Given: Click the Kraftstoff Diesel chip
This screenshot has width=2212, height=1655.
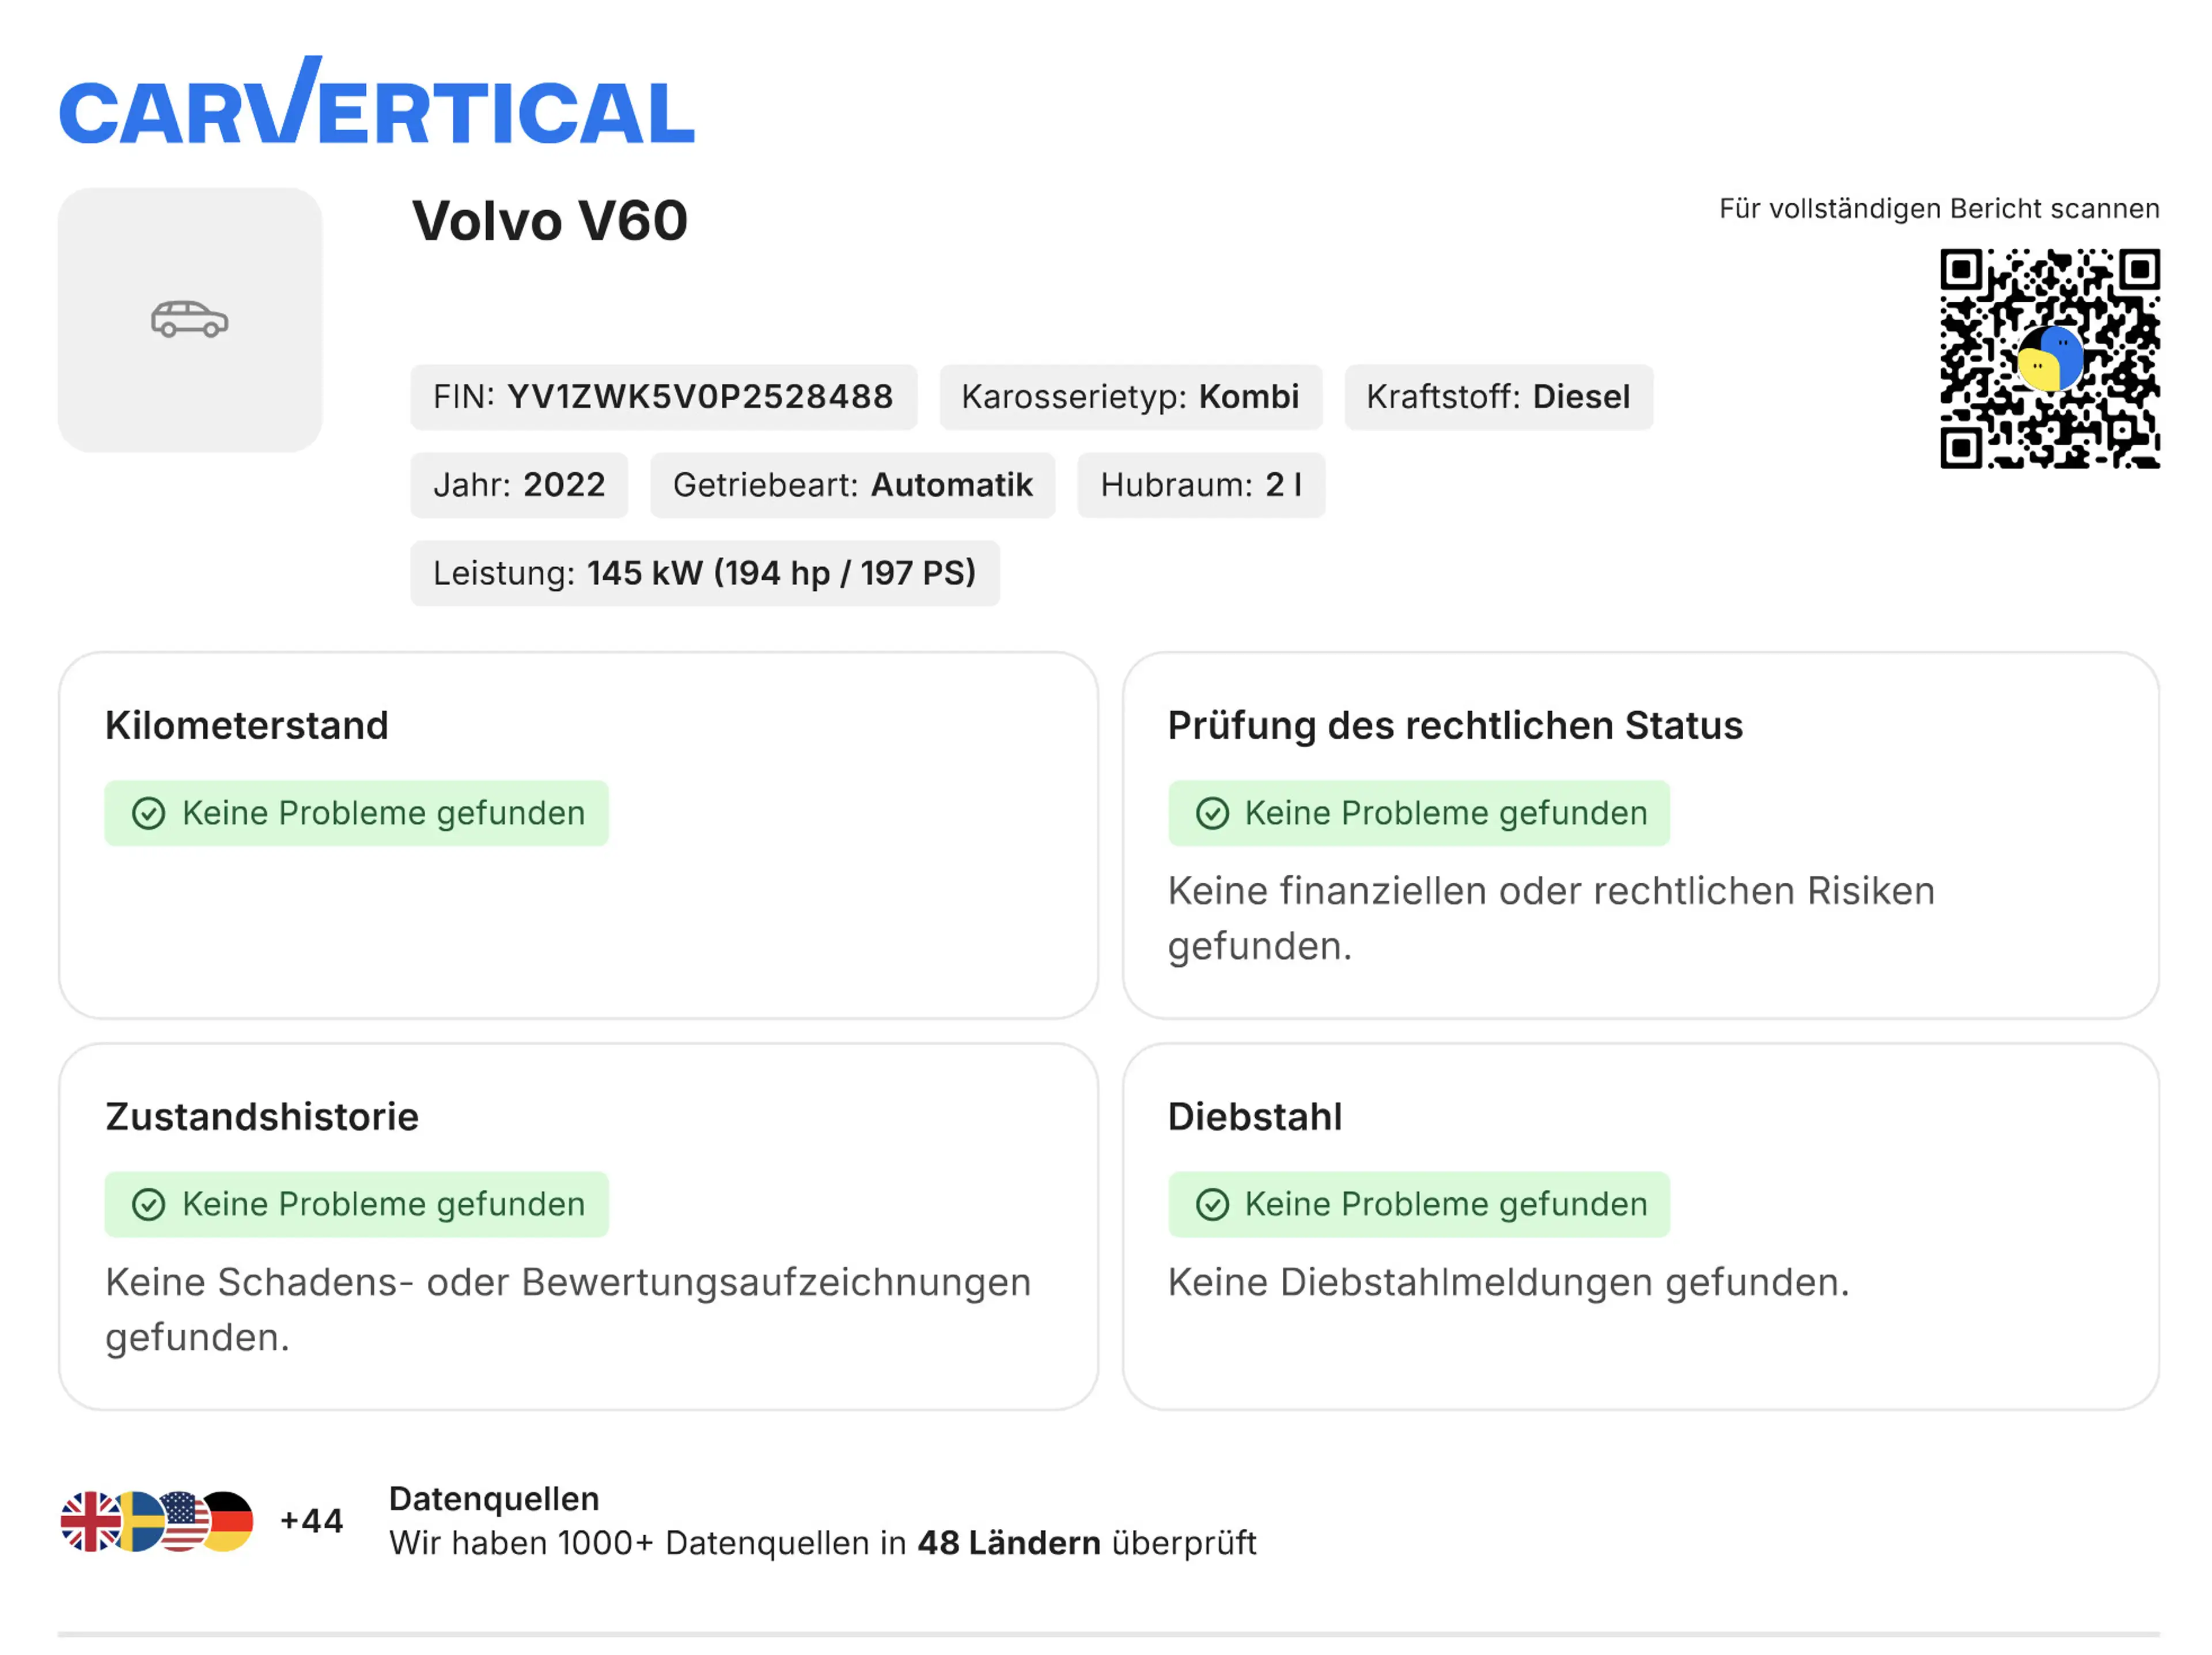Looking at the screenshot, I should (1498, 397).
